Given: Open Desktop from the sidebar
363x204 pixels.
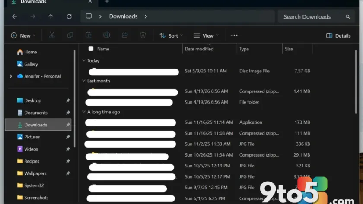Looking at the screenshot, I should pyautogui.click(x=29, y=100).
